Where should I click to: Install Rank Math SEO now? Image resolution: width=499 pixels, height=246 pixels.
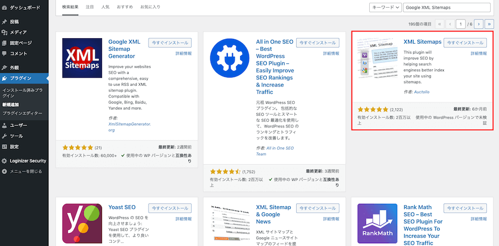(465, 208)
